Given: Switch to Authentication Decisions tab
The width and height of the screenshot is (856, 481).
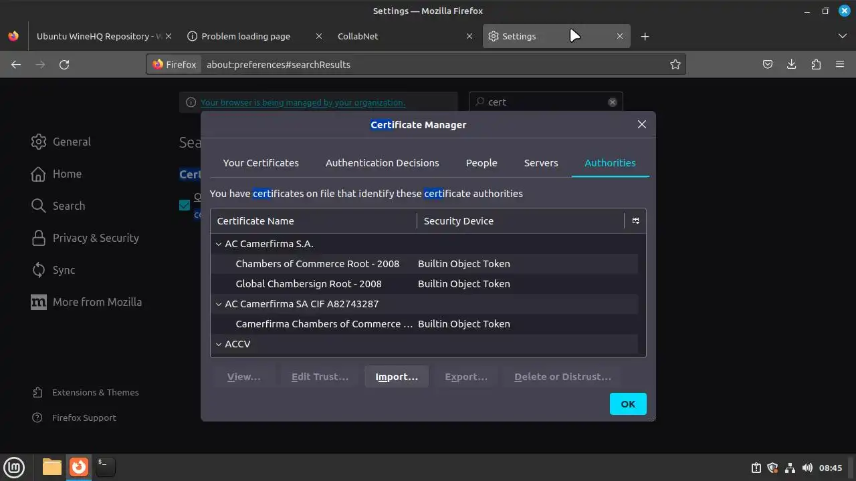Looking at the screenshot, I should pos(383,162).
